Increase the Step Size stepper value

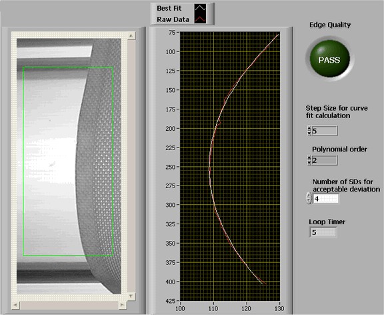[309, 128]
